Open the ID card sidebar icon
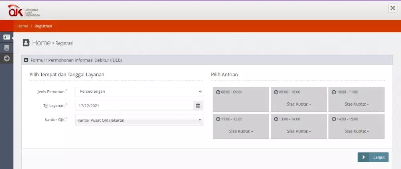The image size is (401, 169). click(x=6, y=37)
